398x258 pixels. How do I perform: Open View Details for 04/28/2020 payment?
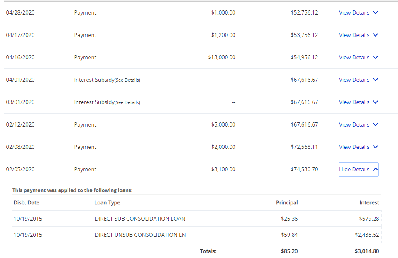354,13
